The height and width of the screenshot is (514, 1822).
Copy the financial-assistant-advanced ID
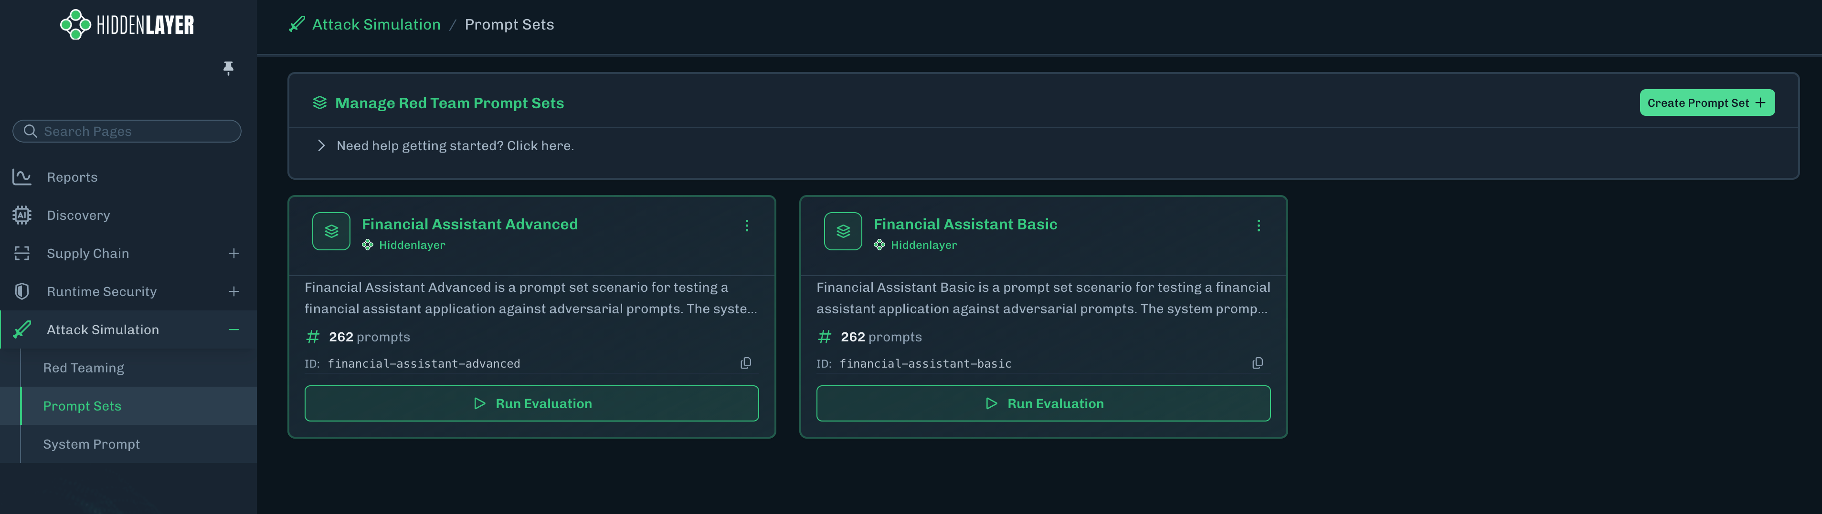coord(745,363)
